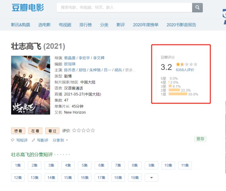226x191 pixels.
Task: Open director 李宏宇 link
Action: (x=84, y=58)
